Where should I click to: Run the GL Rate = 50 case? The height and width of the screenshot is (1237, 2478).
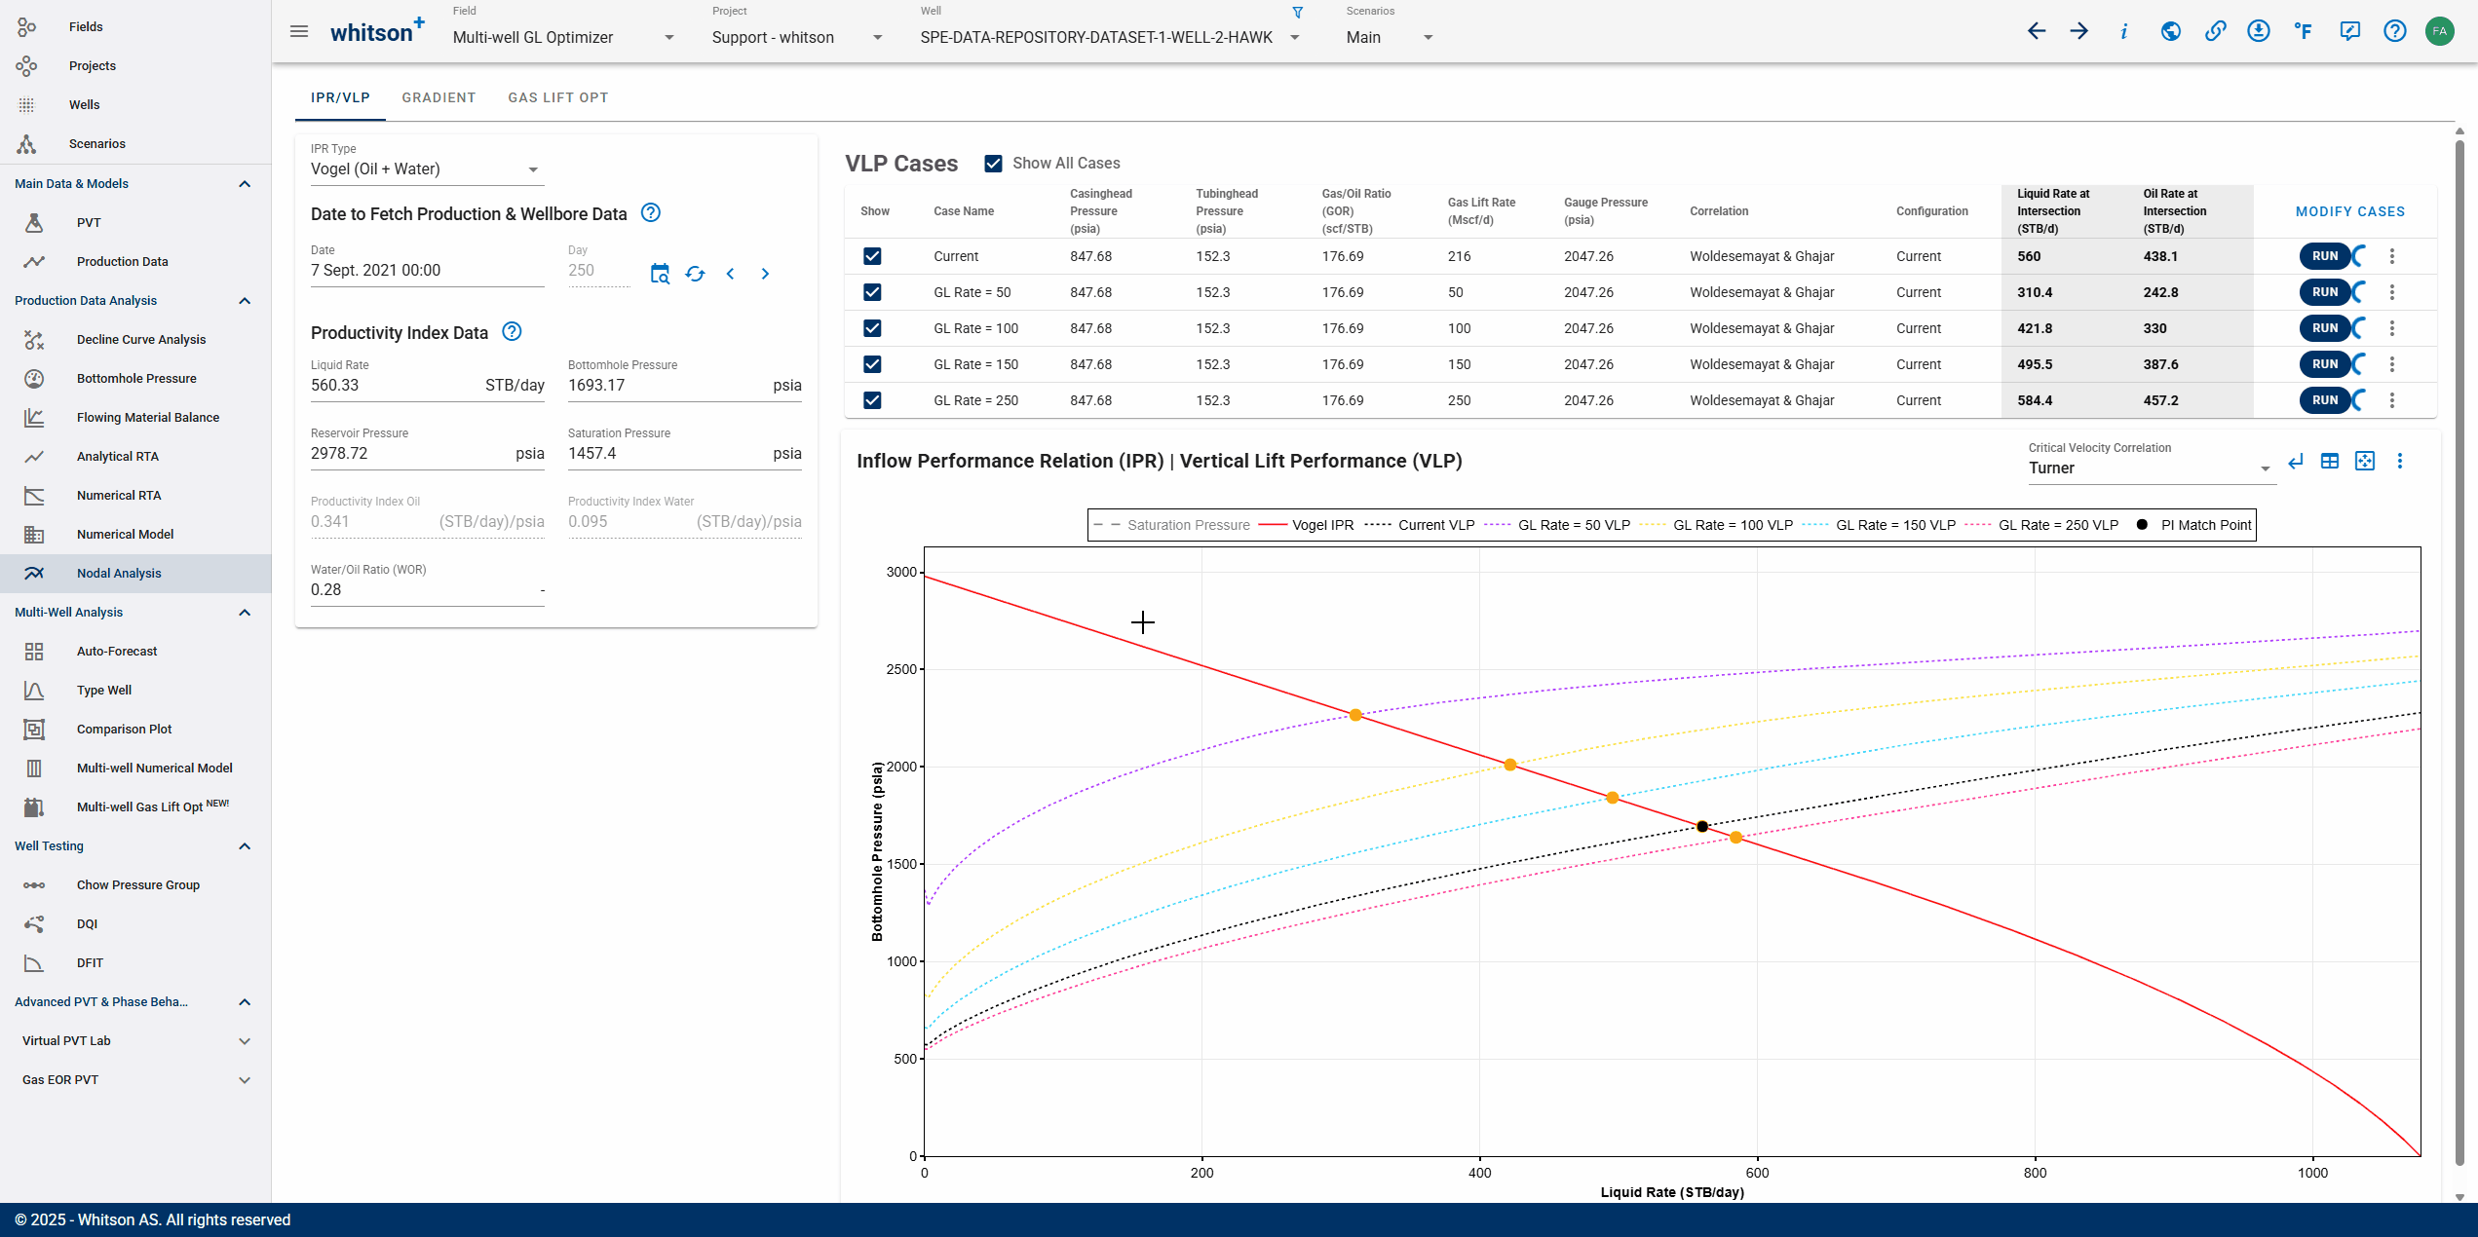2325,292
